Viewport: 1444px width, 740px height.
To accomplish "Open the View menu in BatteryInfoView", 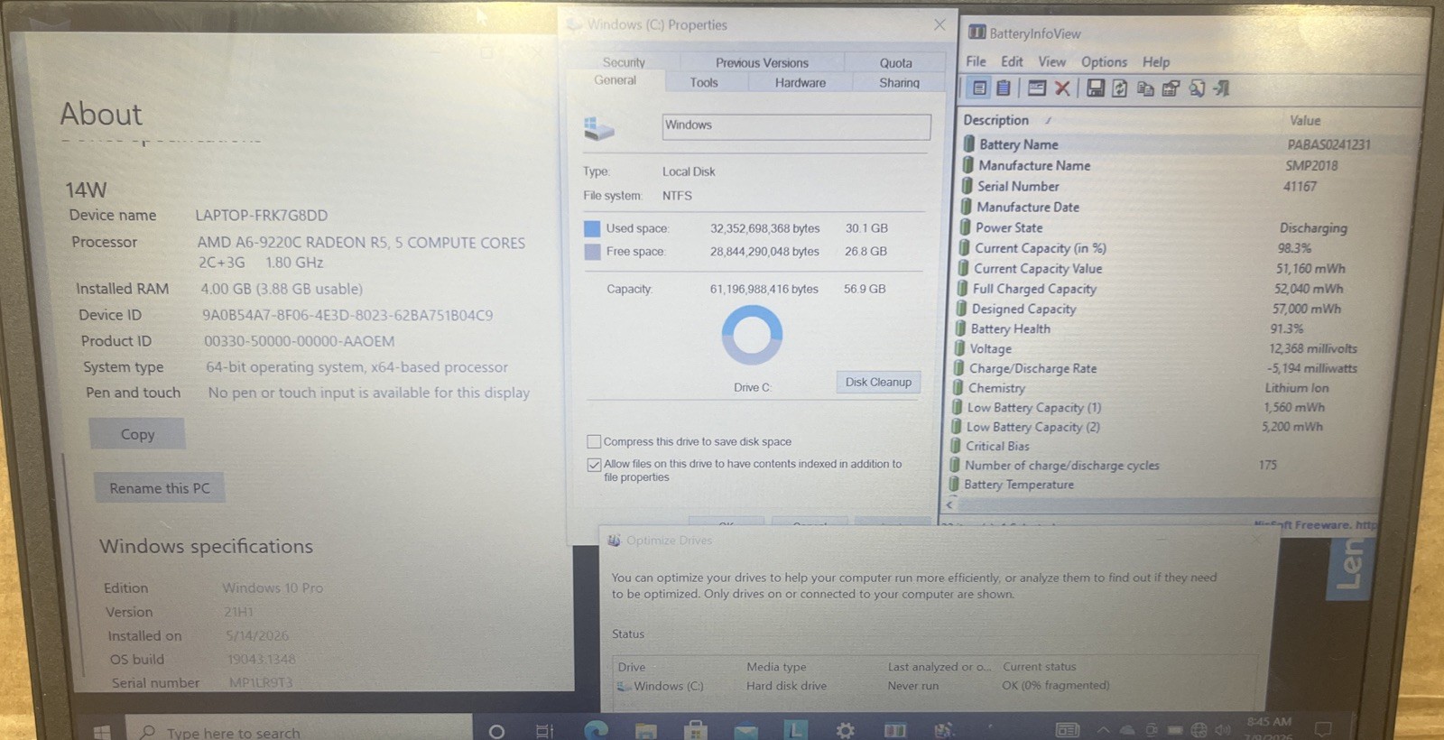I will pyautogui.click(x=1051, y=61).
